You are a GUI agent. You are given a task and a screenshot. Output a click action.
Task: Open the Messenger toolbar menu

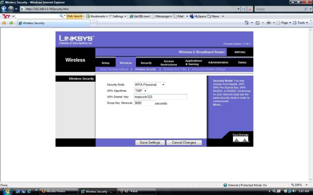tap(161, 16)
